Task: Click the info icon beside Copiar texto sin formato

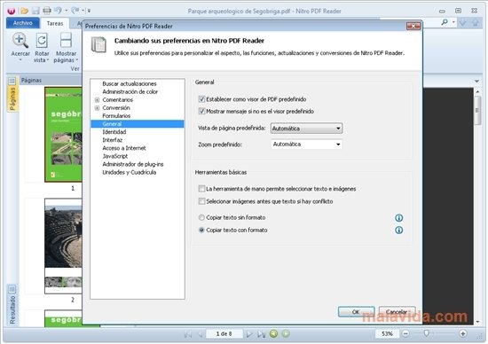Action: (x=398, y=218)
